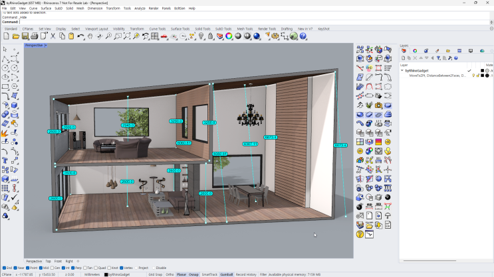
Task: Click into the Command input line
Action: [255, 22]
